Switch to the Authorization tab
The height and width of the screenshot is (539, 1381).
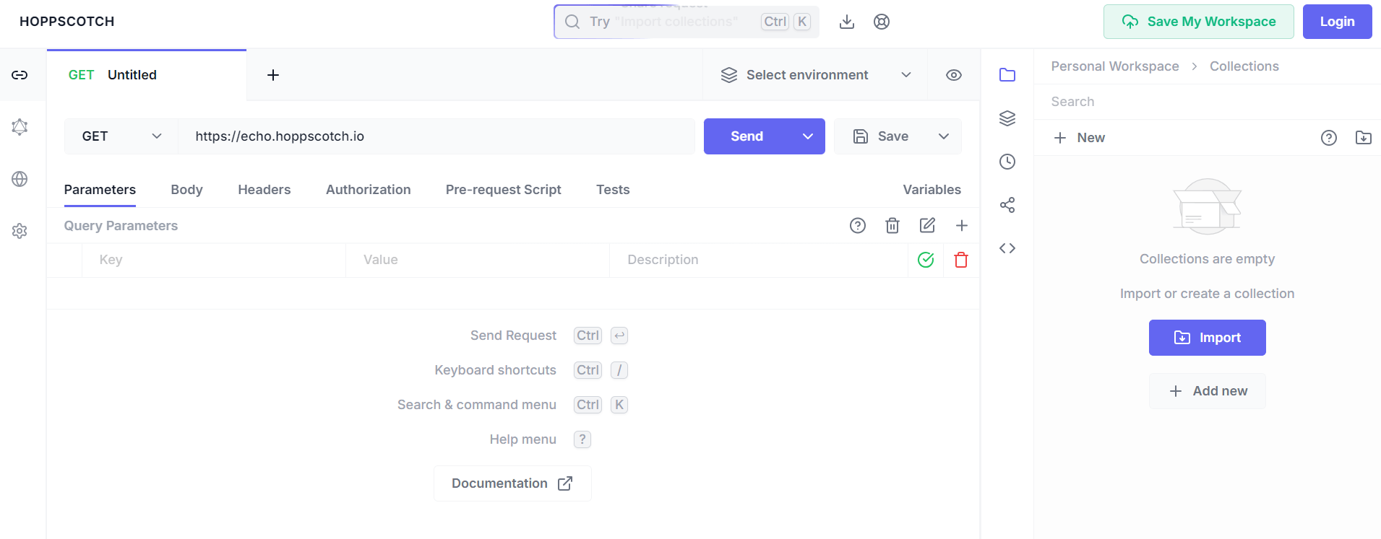(369, 190)
